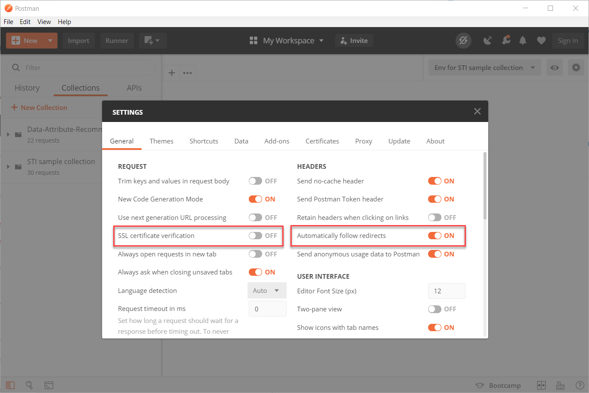This screenshot has width=589, height=393.
Task: Click the workspace grid icon
Action: point(254,40)
